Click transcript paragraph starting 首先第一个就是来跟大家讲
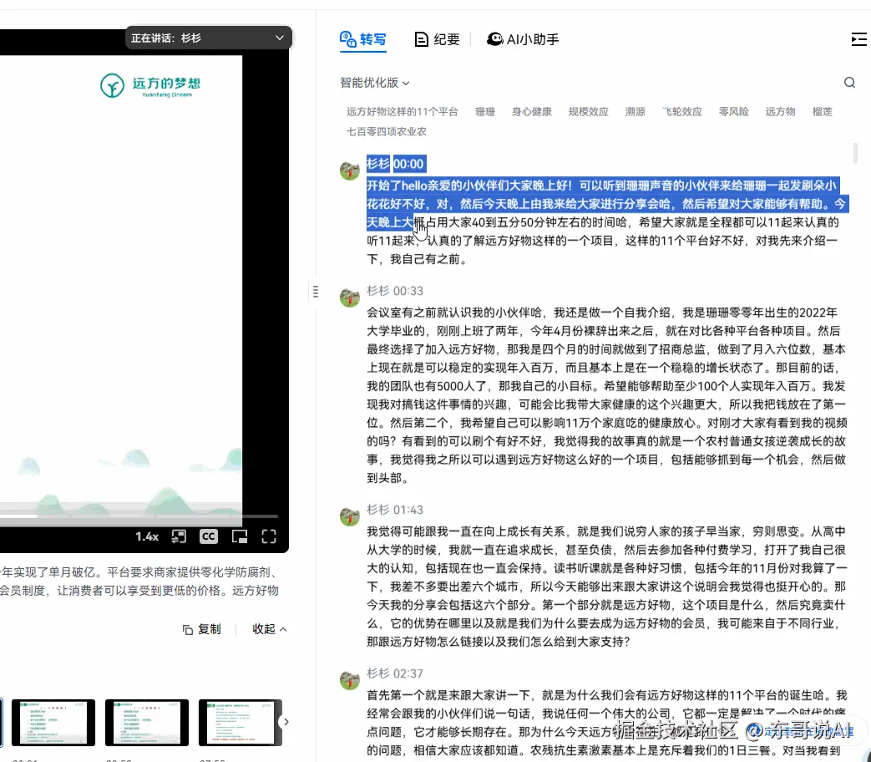Viewport: 871px width, 762px height. (x=606, y=723)
